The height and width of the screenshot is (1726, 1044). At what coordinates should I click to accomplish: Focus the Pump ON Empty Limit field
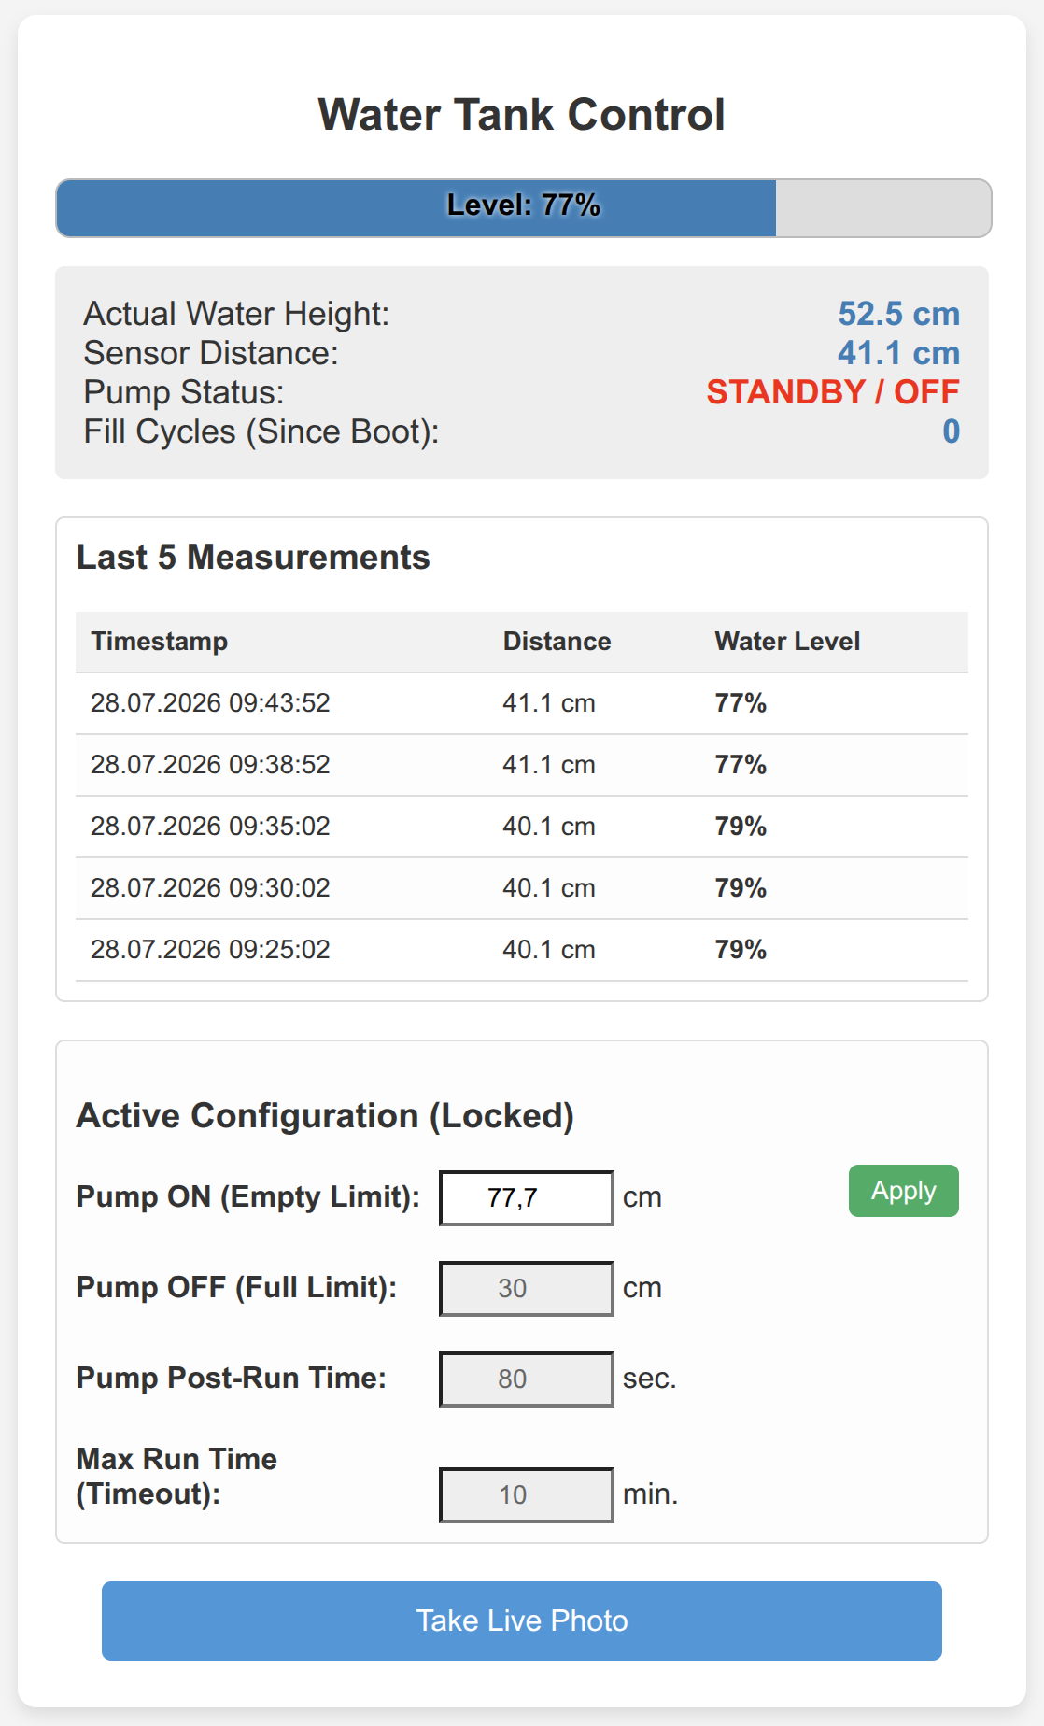(x=527, y=1197)
